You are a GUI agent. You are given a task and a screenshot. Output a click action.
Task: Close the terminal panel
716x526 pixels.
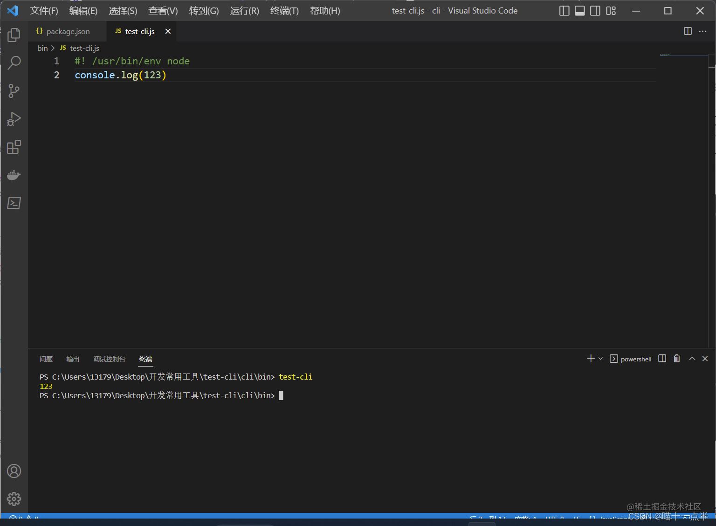pyautogui.click(x=705, y=358)
